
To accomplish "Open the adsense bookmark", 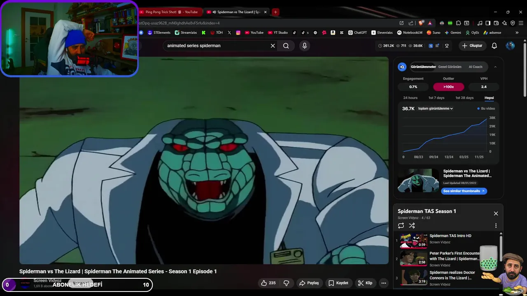I will pyautogui.click(x=492, y=32).
